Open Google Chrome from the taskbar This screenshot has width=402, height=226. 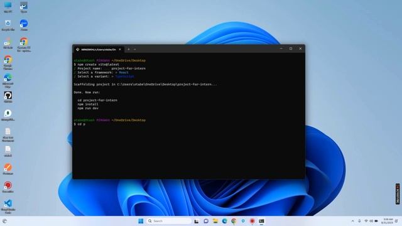tap(234, 221)
